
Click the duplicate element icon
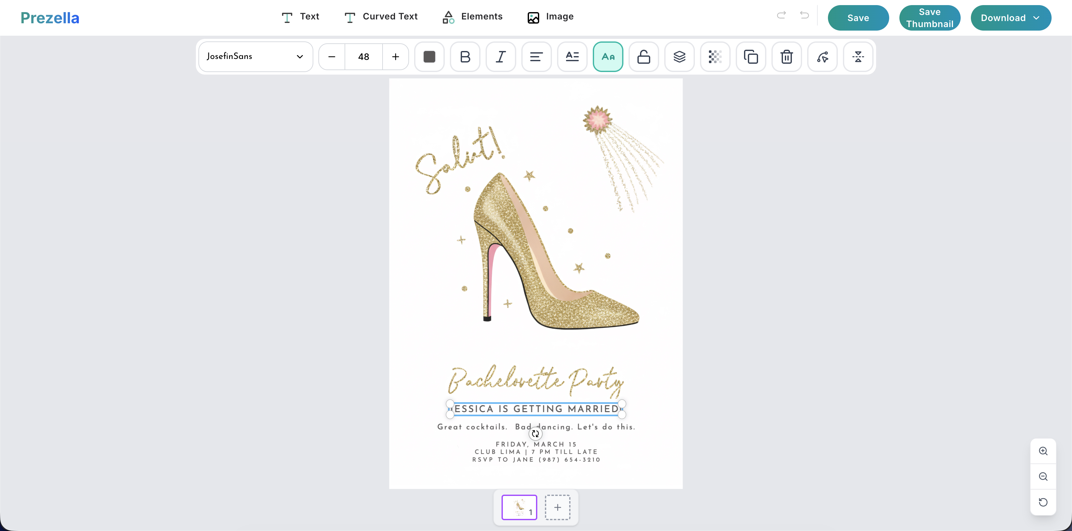point(750,56)
